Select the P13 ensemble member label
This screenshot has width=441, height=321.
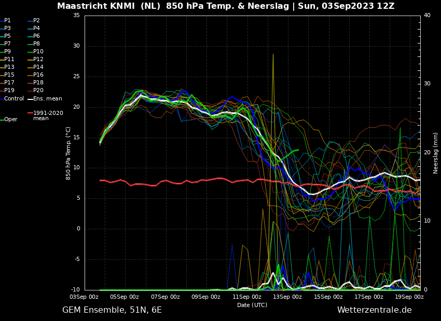point(9,67)
